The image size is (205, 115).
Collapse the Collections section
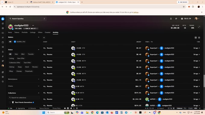pos(39,93)
